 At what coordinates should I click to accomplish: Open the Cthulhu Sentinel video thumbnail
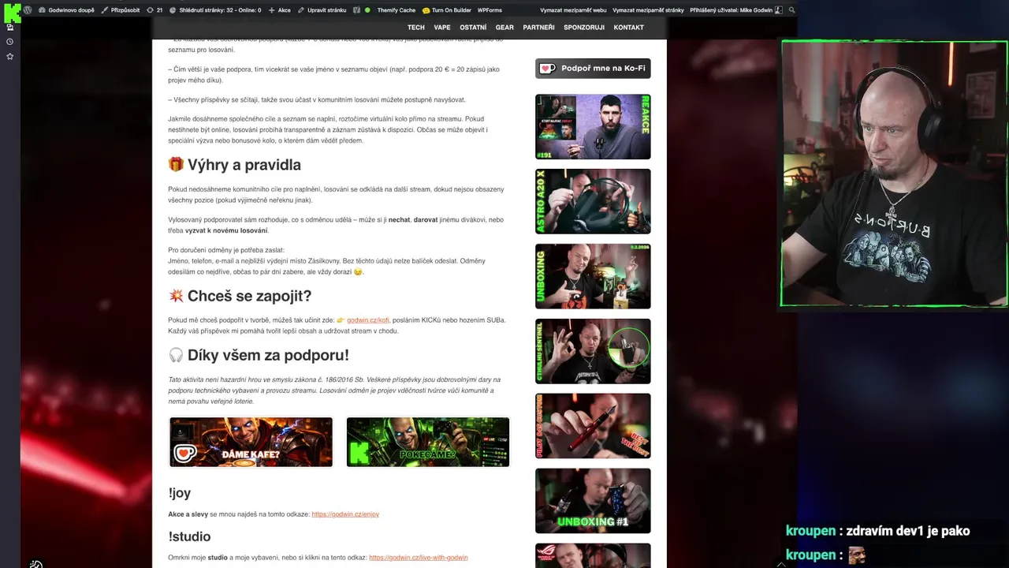click(x=593, y=351)
